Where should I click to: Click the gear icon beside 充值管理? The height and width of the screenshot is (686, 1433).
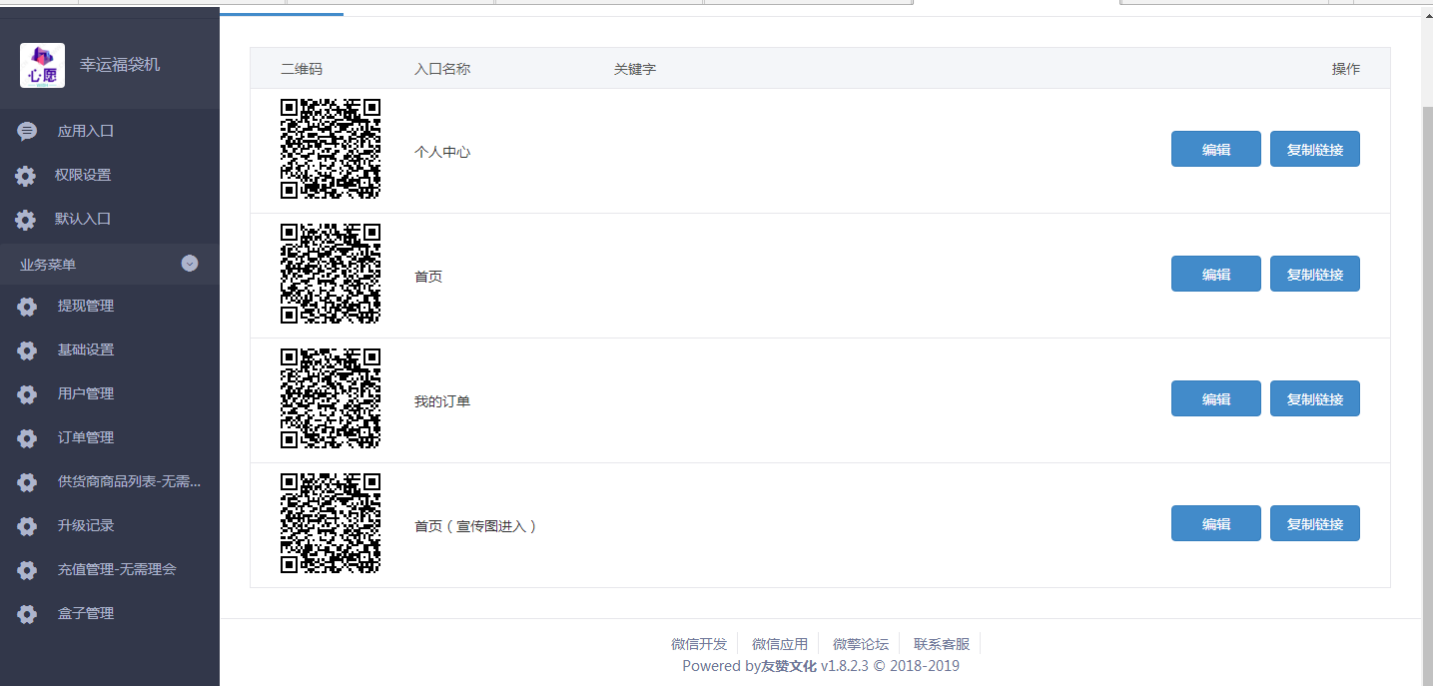click(x=27, y=570)
